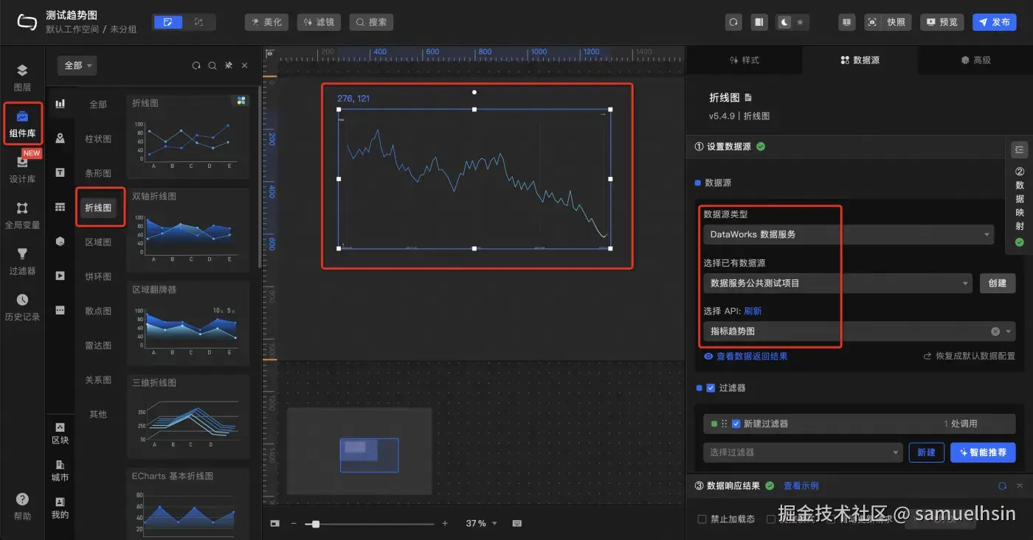The image size is (1033, 540).
Task: Search within the component library panel
Action: tap(213, 66)
